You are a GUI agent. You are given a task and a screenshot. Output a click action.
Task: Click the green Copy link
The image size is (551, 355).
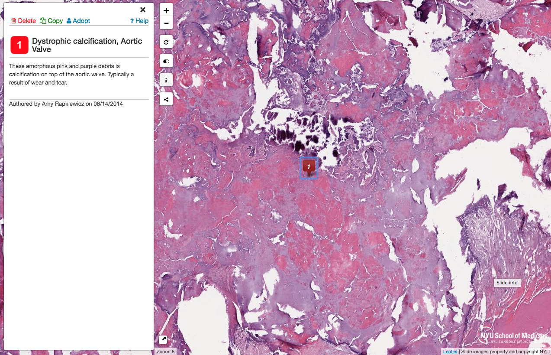tap(52, 21)
